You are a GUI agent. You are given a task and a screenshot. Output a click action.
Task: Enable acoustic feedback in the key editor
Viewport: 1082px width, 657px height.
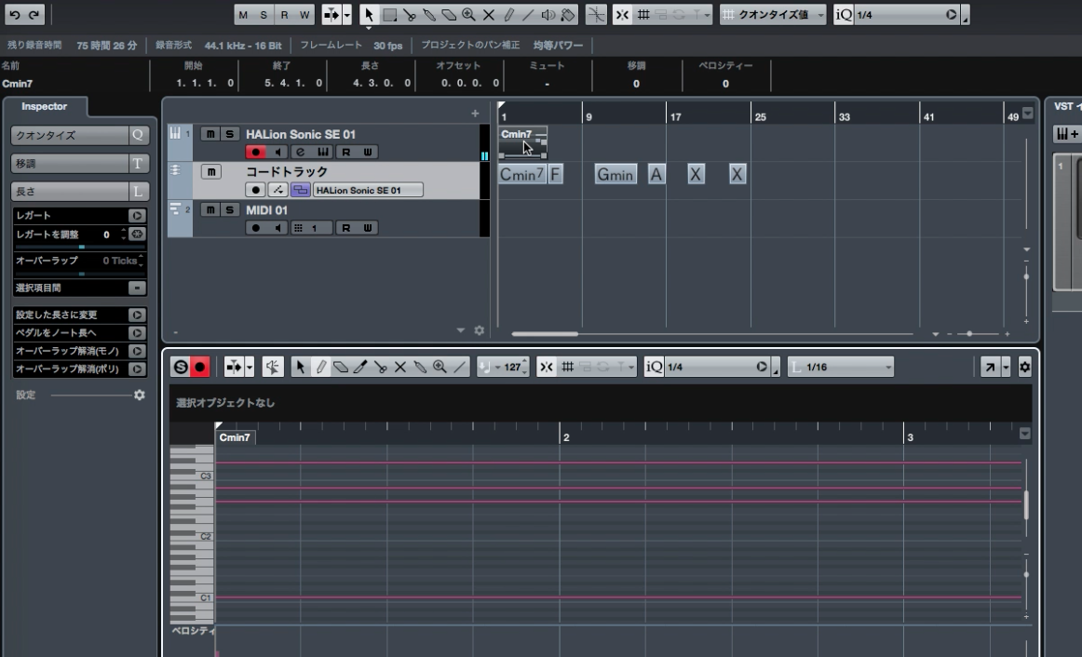(x=271, y=366)
